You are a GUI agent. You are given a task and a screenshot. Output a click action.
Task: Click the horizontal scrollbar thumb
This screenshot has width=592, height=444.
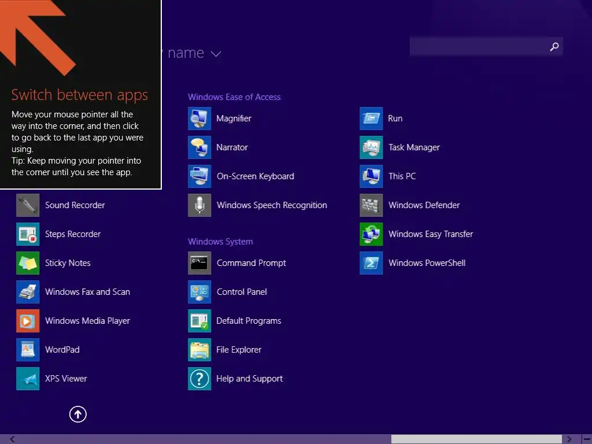click(476, 439)
